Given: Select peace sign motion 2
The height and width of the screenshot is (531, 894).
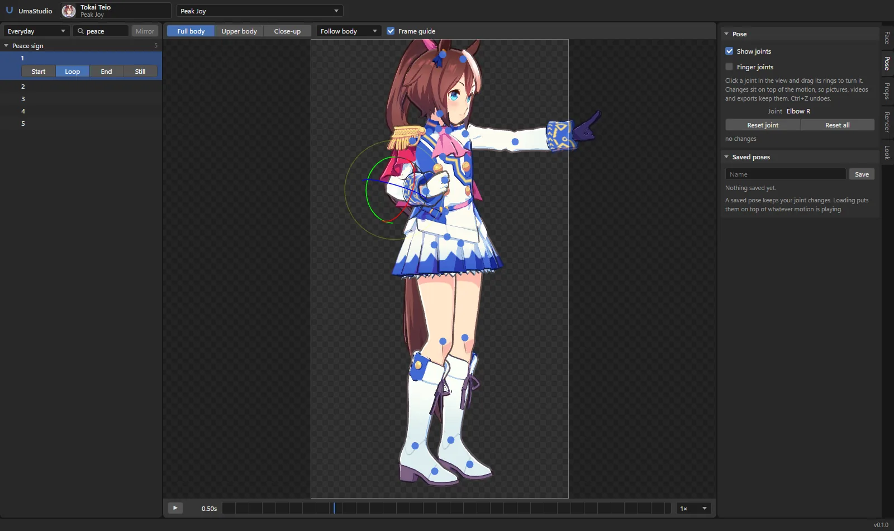Looking at the screenshot, I should pyautogui.click(x=81, y=87).
